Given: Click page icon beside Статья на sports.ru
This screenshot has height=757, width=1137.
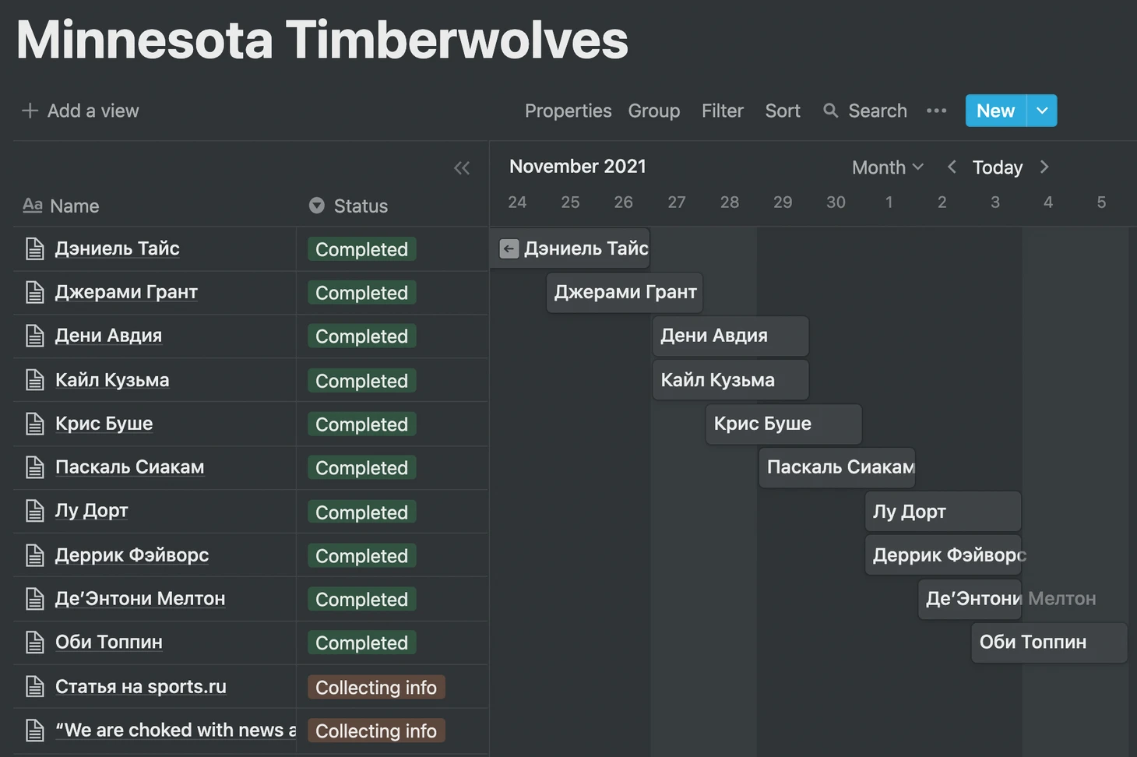Looking at the screenshot, I should (x=35, y=687).
